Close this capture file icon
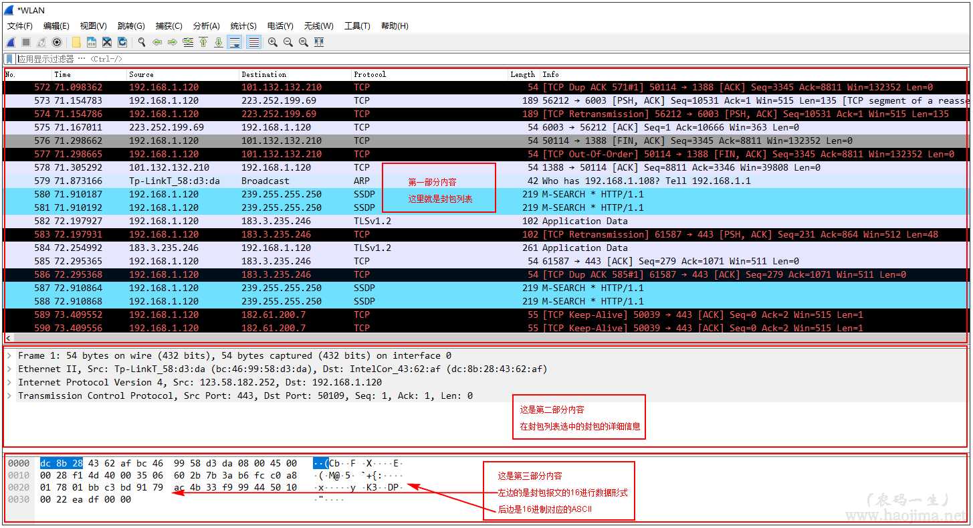This screenshot has height=528, width=973. pyautogui.click(x=107, y=42)
